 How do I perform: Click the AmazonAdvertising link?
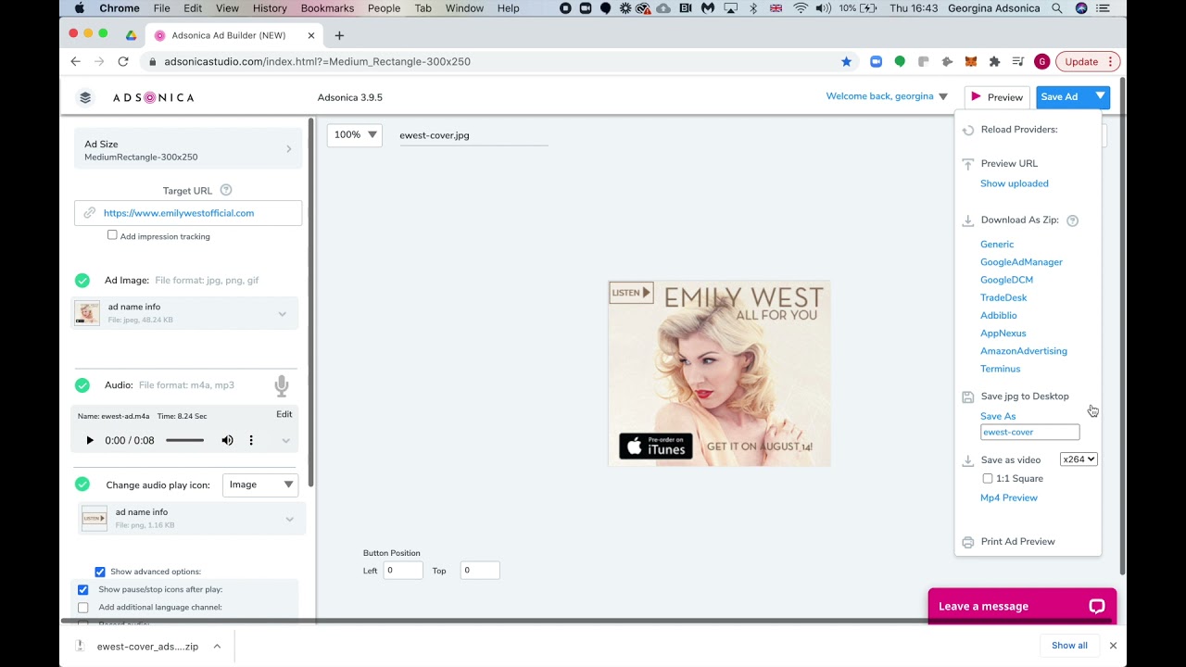(x=1024, y=351)
